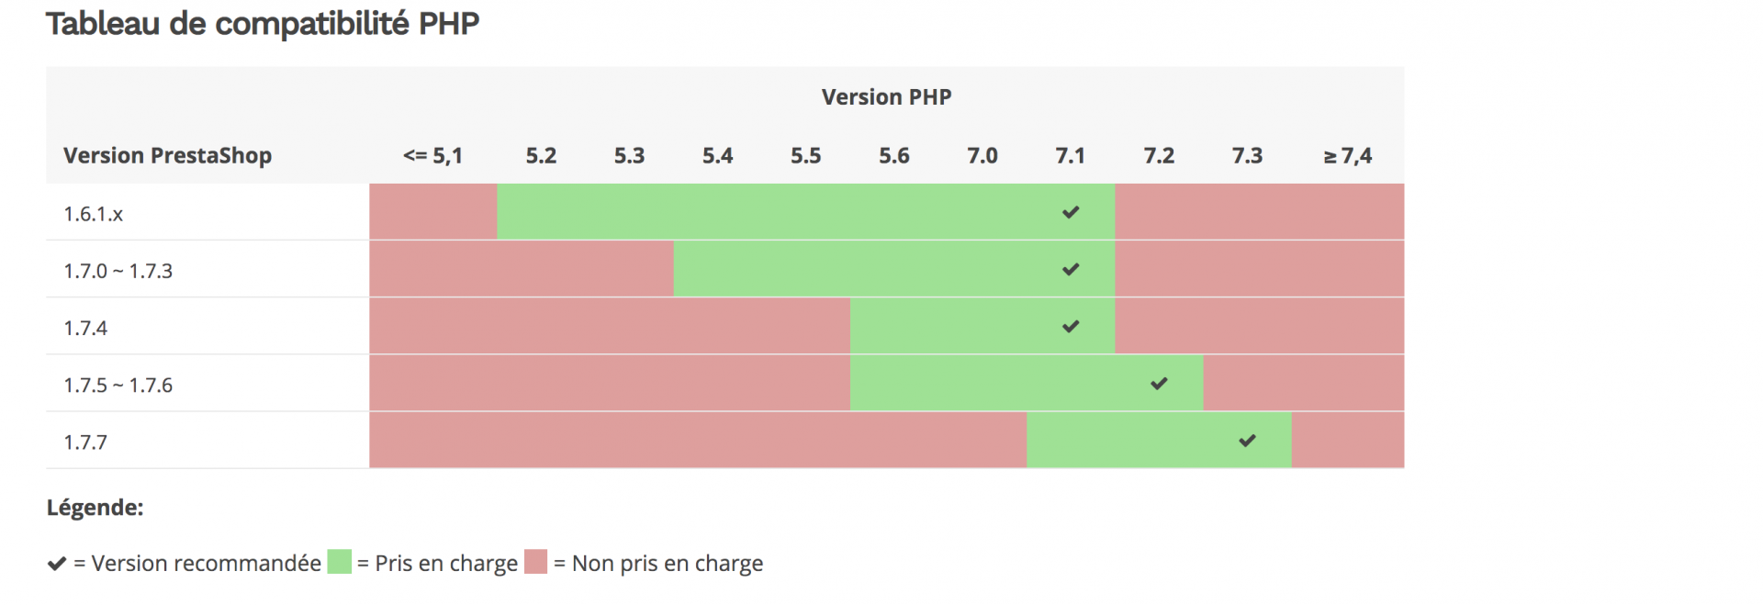This screenshot has height=605, width=1763.
Task: Click the Tableau de compatibilité PHP title
Action: [x=263, y=24]
